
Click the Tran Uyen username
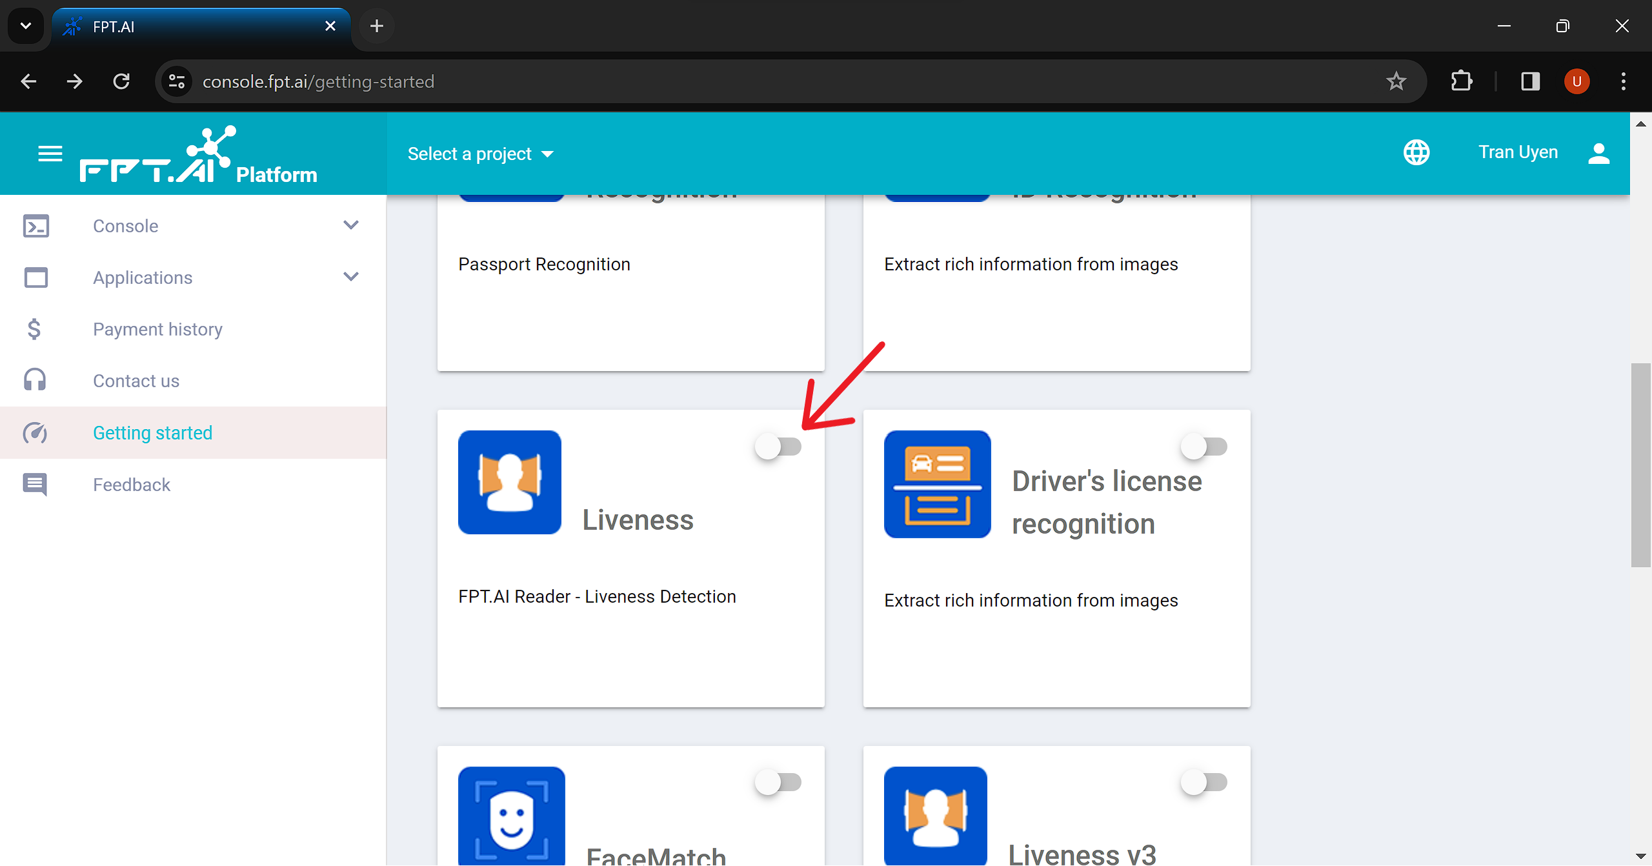[1518, 152]
